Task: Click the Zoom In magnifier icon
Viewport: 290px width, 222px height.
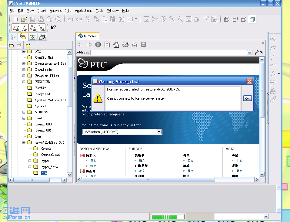Action: click(x=172, y=19)
